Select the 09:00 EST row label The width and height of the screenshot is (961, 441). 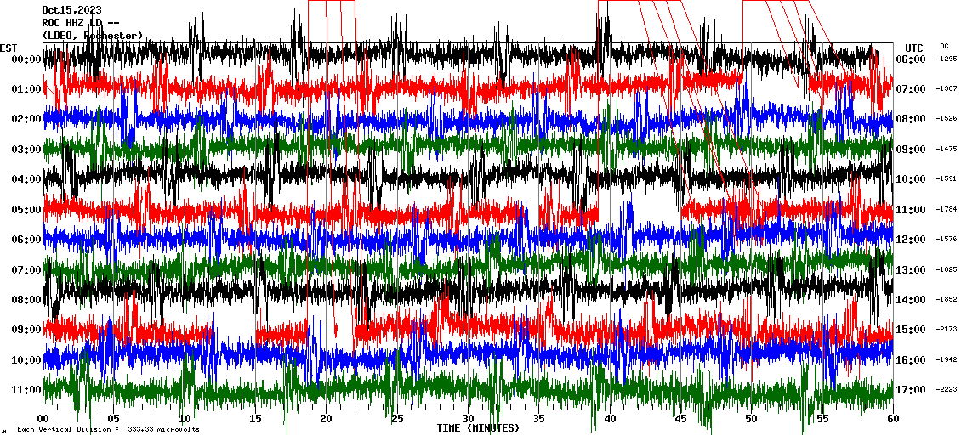[x=26, y=330]
